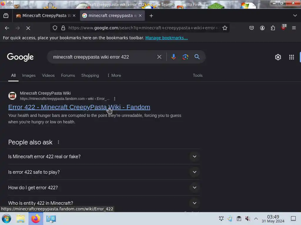Open Firefox hamburger application menu
Viewport: 301px width, 225px height.
pyautogui.click(x=294, y=28)
